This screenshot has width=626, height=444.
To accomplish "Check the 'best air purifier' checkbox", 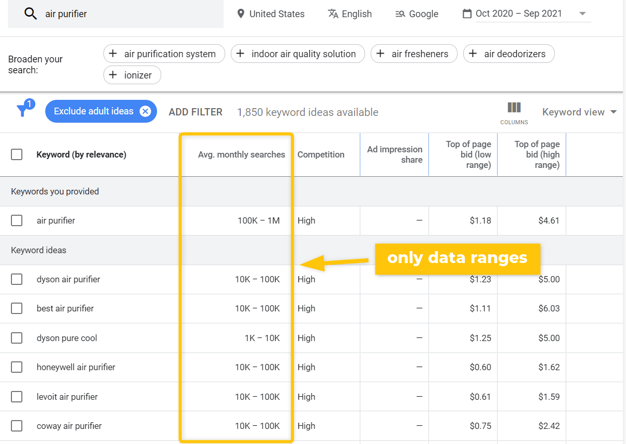I will coord(17,308).
